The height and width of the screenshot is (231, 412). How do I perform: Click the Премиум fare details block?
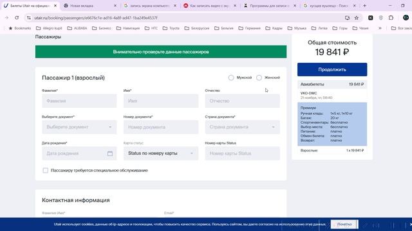click(x=332, y=124)
